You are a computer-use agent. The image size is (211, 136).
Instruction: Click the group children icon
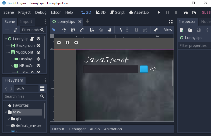point(145,30)
